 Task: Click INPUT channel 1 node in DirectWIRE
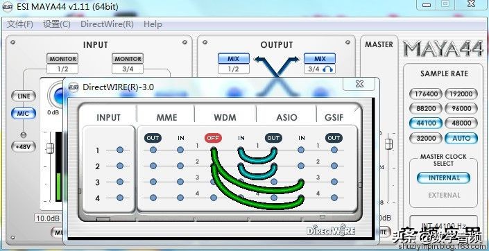(120, 150)
